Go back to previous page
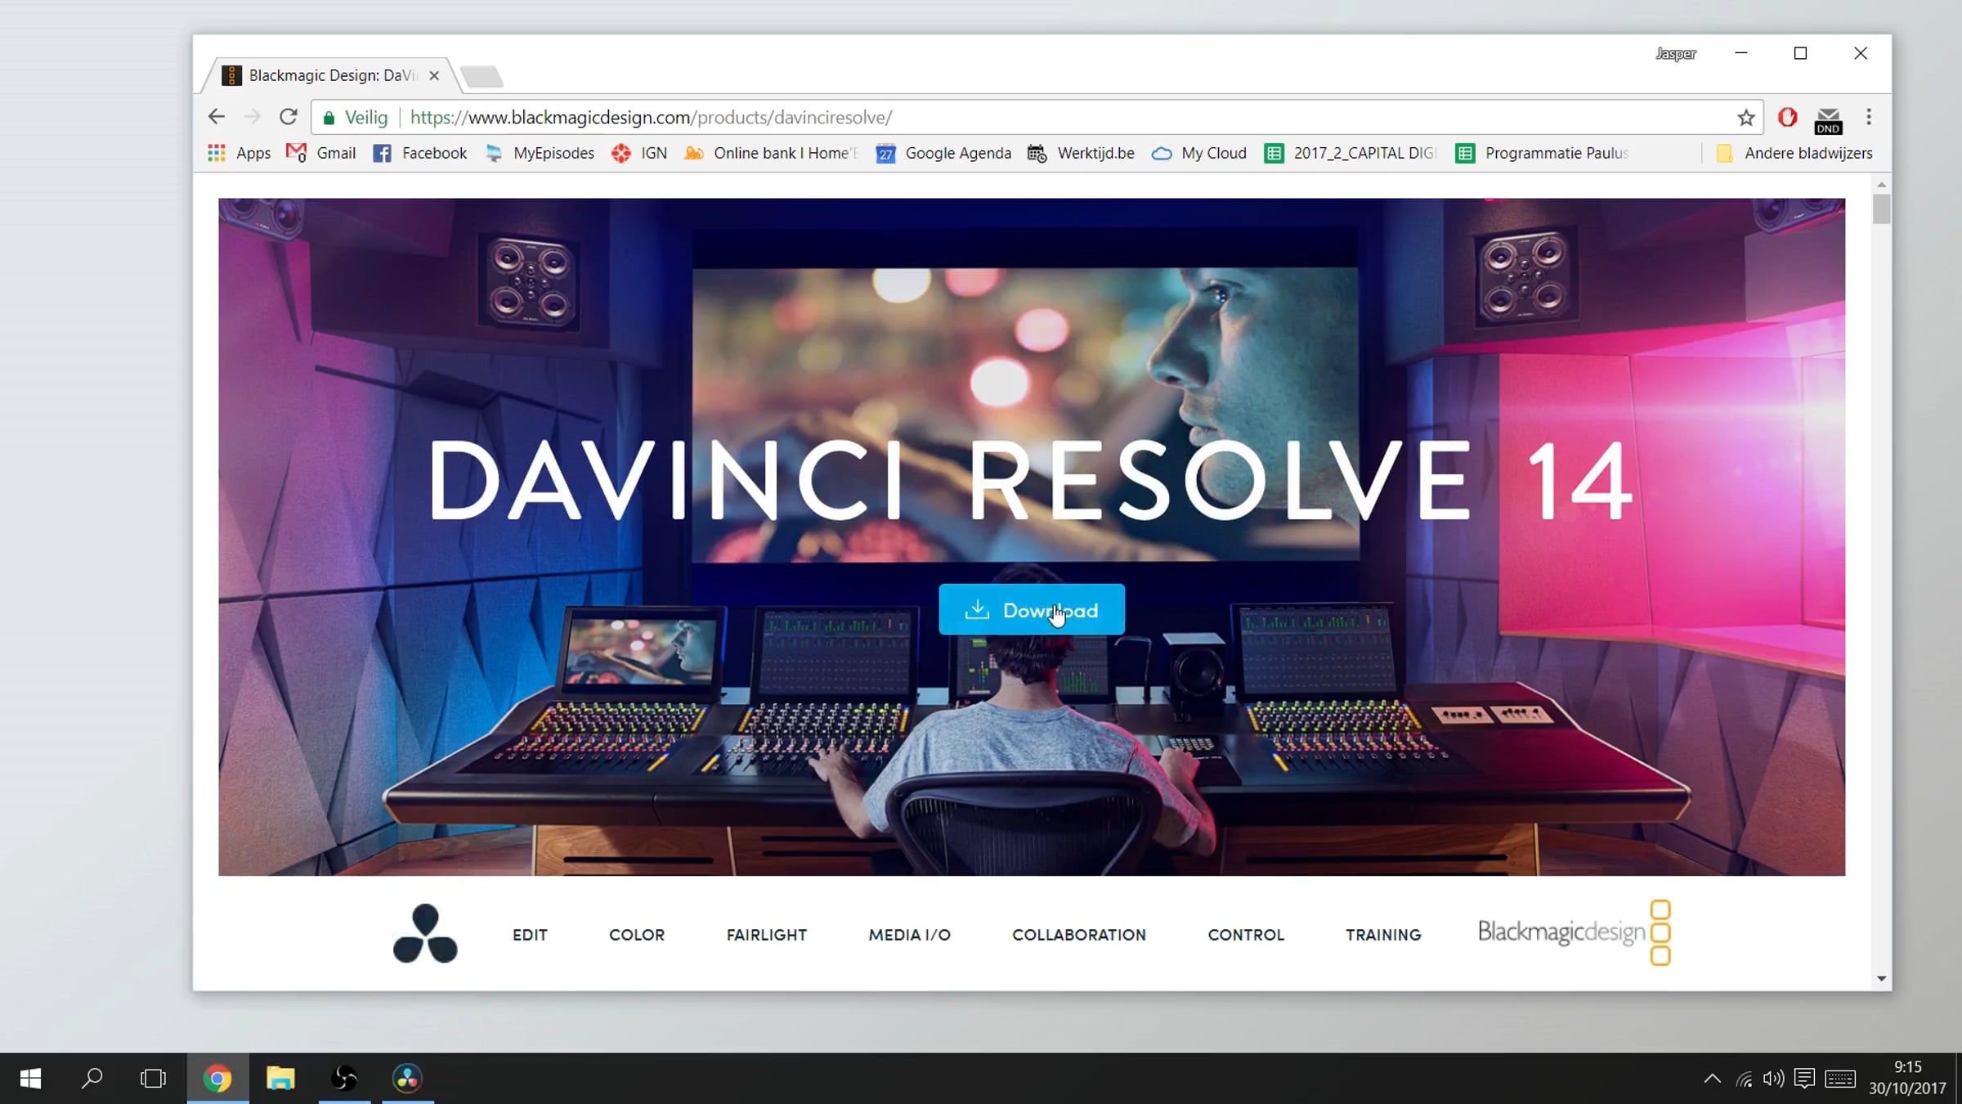The width and height of the screenshot is (1962, 1104). pos(216,118)
